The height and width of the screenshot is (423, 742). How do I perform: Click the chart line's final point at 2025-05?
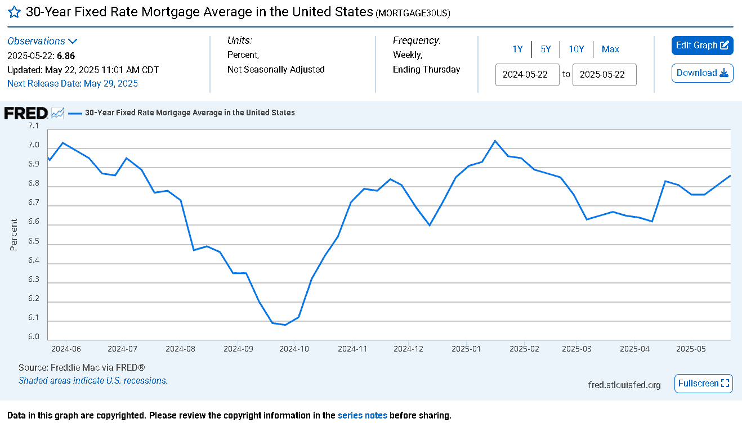pyautogui.click(x=730, y=175)
